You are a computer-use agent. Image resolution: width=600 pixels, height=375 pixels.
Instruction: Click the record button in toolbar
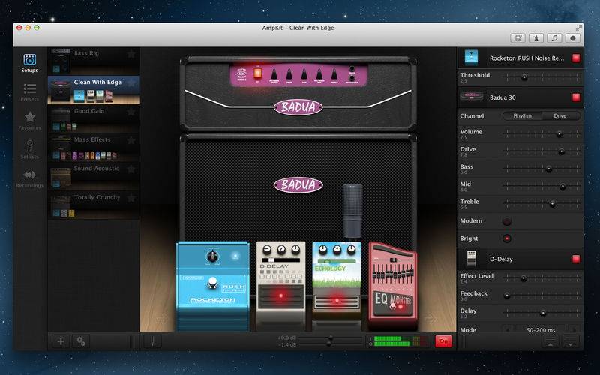click(x=573, y=38)
